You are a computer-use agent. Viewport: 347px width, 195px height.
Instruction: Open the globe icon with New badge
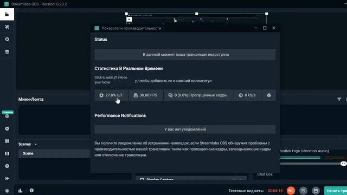click(7, 116)
